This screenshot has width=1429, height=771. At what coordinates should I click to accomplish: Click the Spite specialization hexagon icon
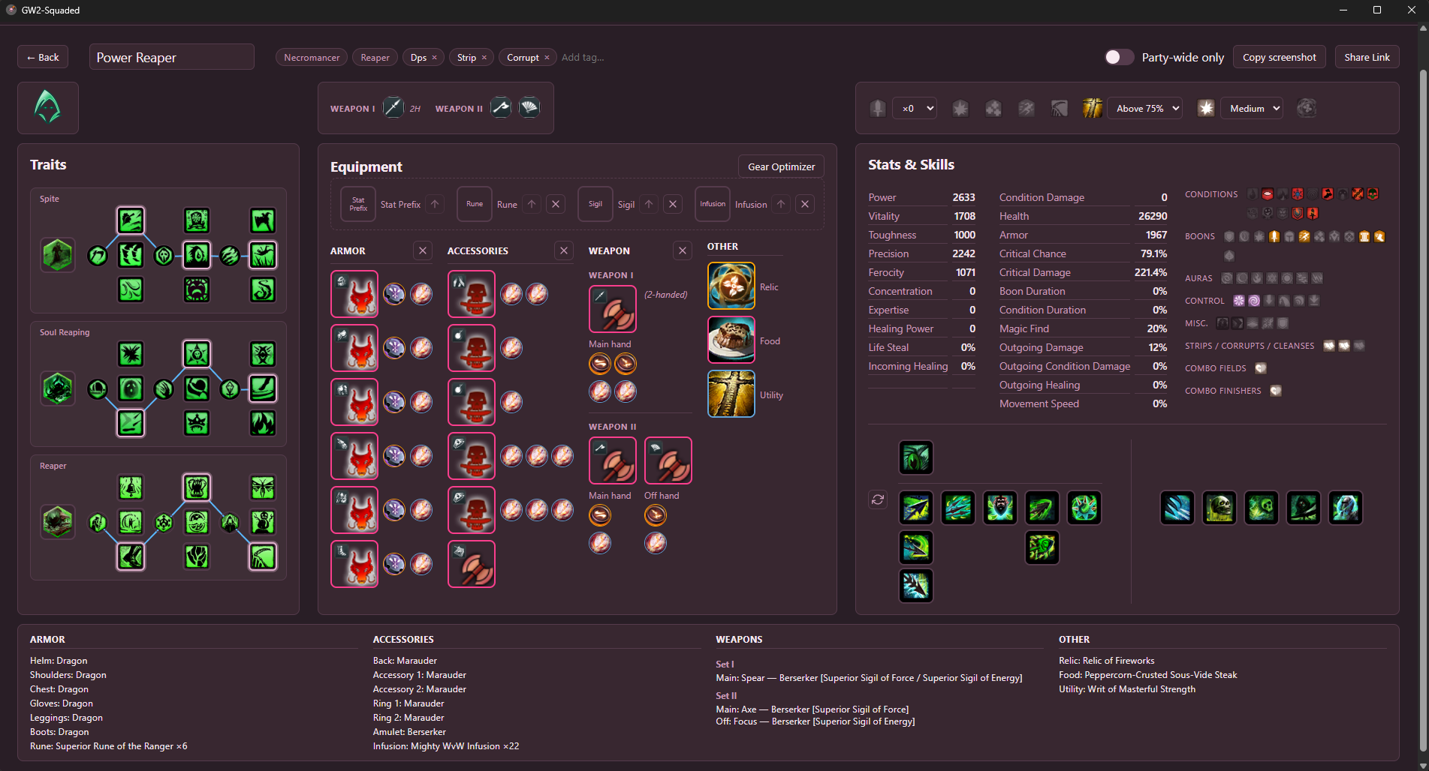[58, 255]
